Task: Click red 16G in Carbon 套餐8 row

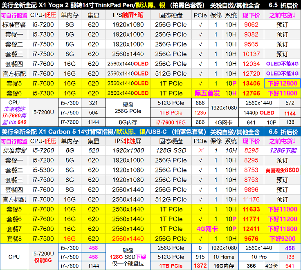Action: click(x=70, y=239)
